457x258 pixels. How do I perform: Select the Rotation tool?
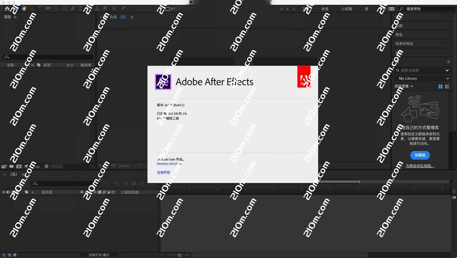pos(41,9)
